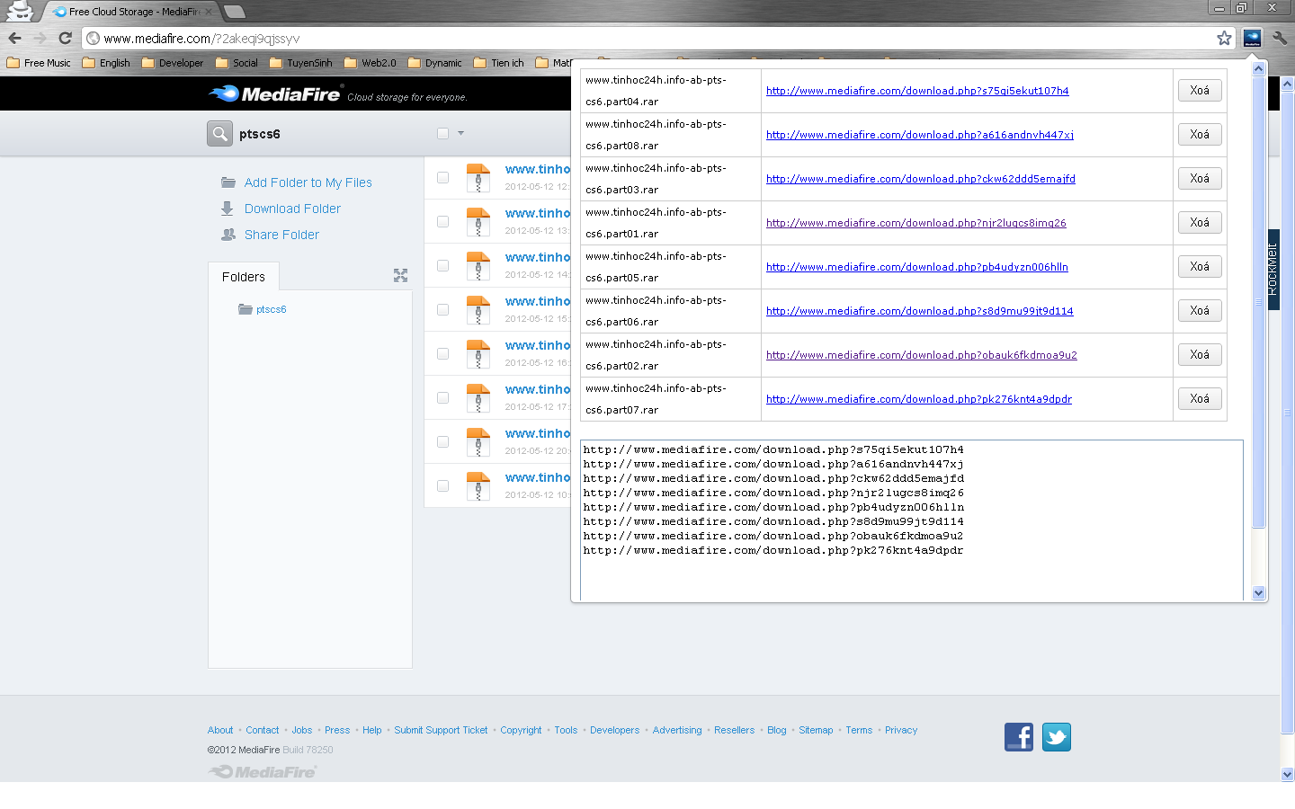Click the popup's vertical scrollbar thumb
Screen dimensions: 1295x809
(1258, 301)
